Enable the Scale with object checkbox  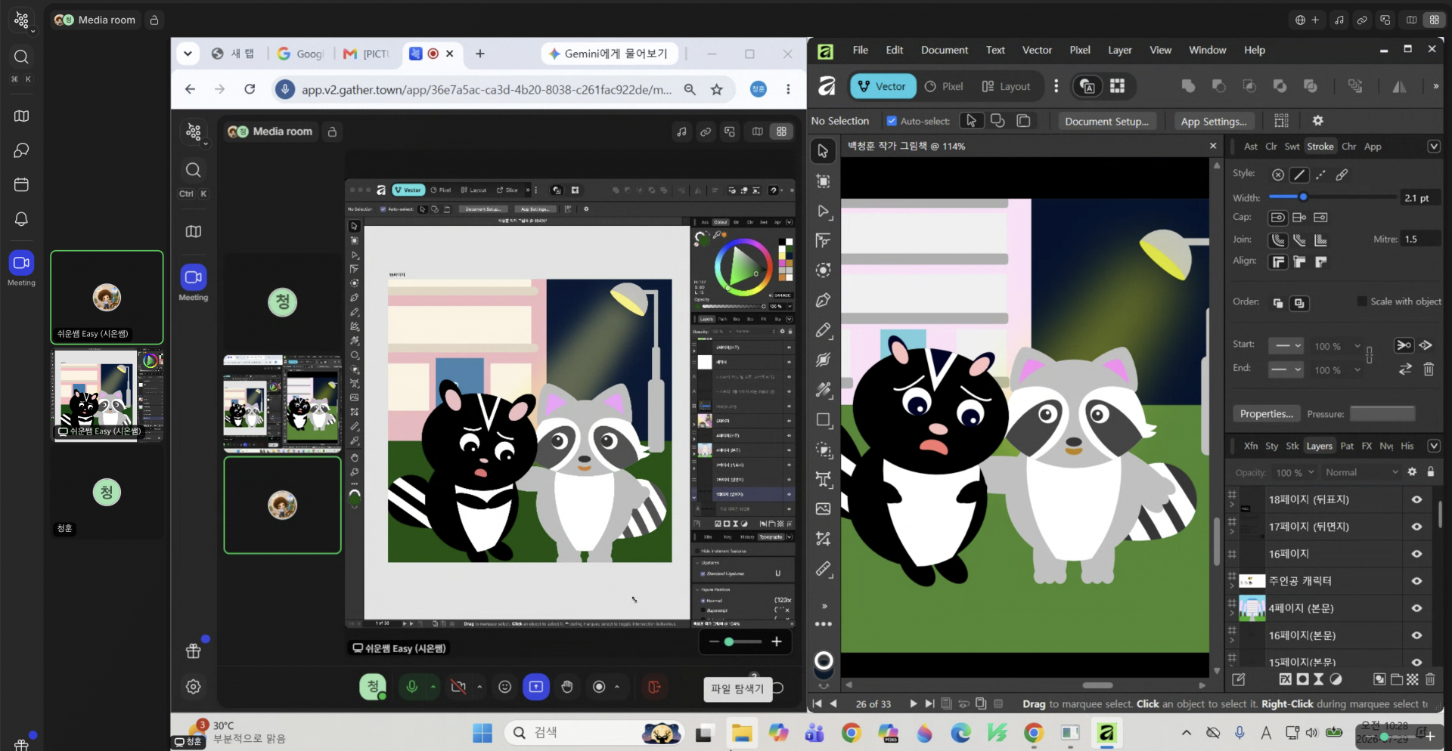click(x=1362, y=301)
